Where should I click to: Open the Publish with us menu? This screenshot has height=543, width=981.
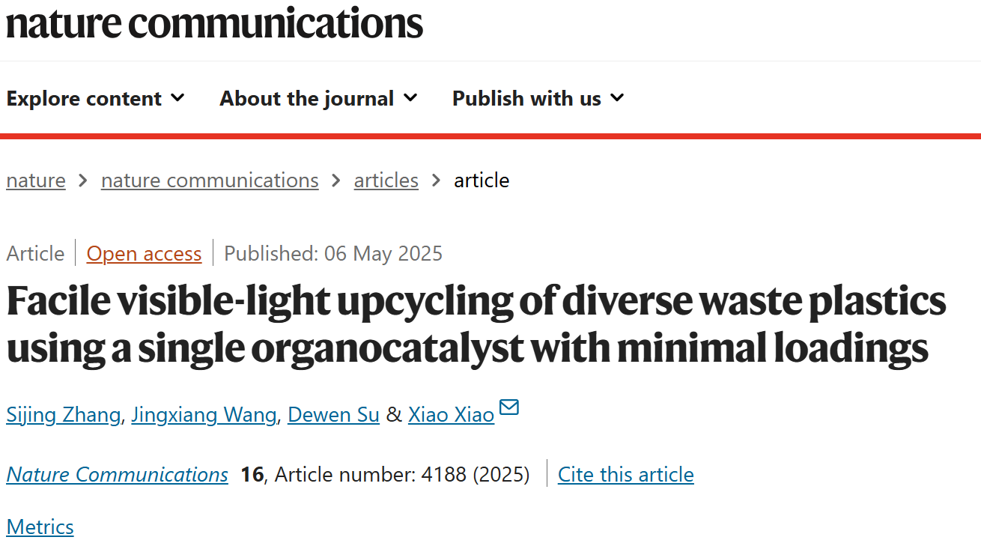coord(538,99)
